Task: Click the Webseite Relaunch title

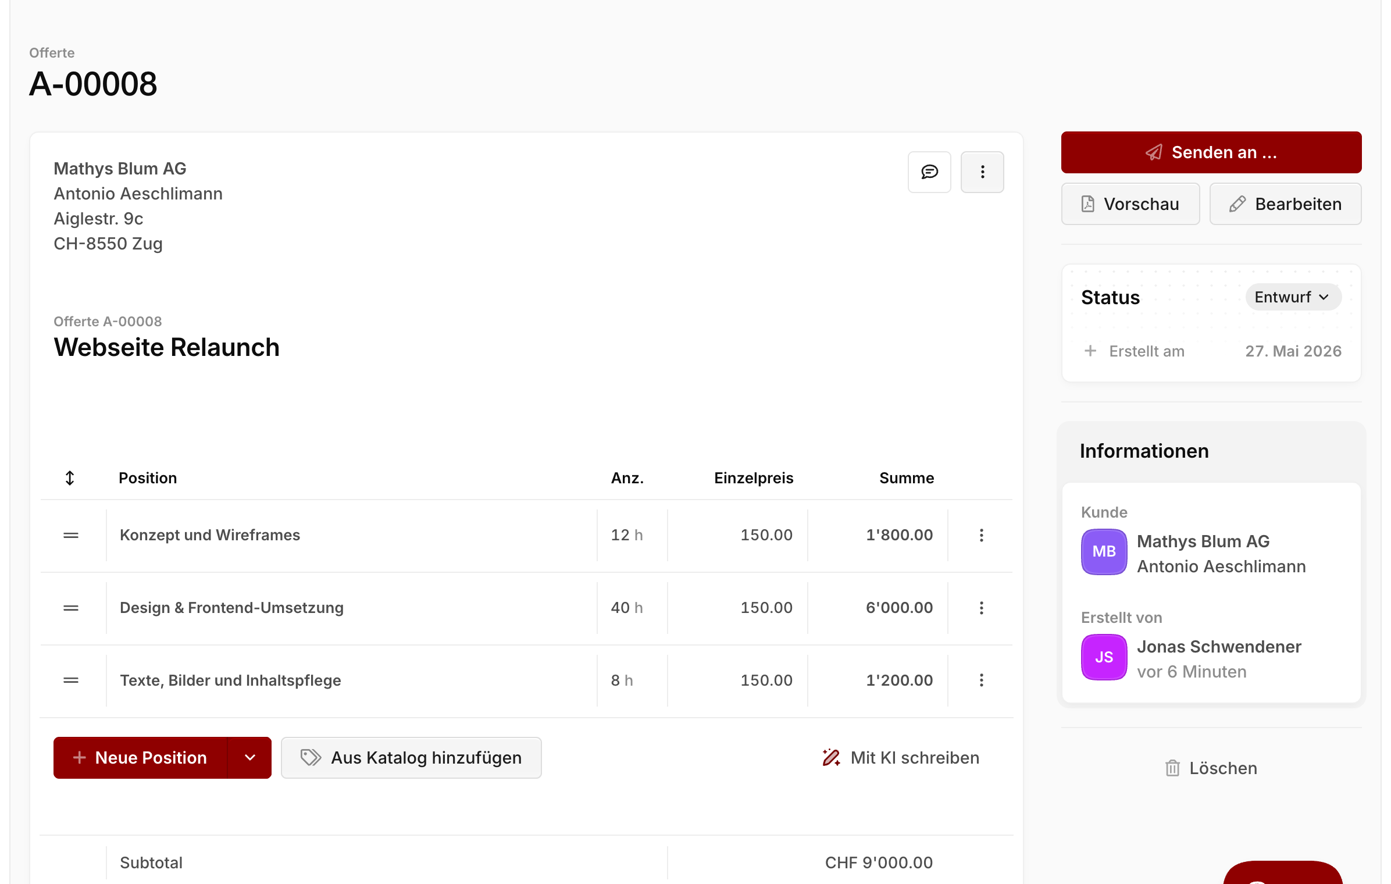Action: coord(167,347)
